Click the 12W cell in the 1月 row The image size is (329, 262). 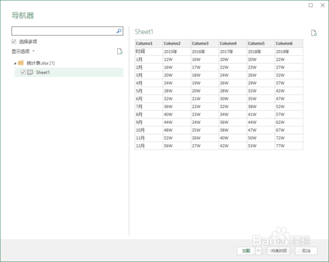(x=177, y=59)
